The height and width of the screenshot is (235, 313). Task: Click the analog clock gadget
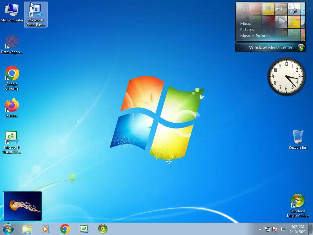(x=286, y=76)
